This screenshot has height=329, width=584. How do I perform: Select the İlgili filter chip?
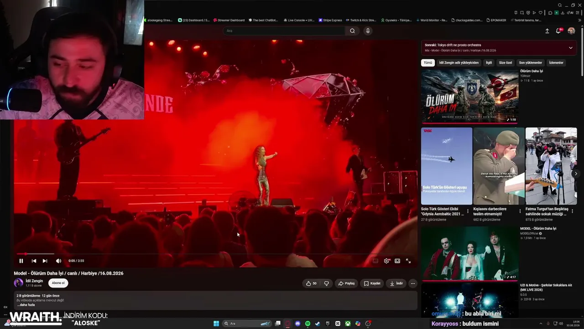[x=489, y=63]
